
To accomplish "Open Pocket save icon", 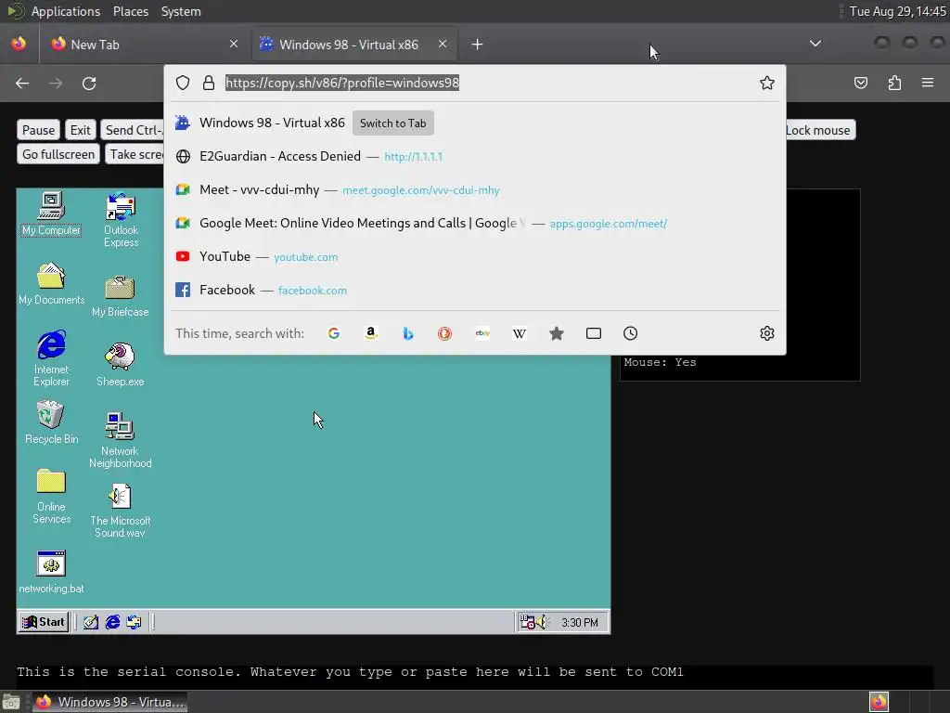I will coord(861,83).
